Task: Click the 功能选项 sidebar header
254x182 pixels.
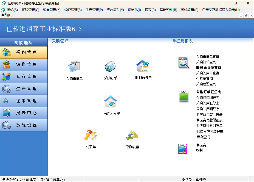Action: coord(24,43)
